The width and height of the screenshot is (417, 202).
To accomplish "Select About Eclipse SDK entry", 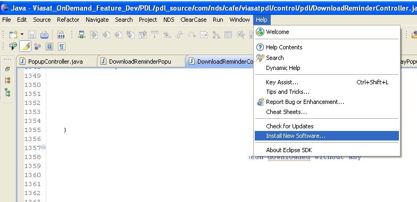I will click(x=327, y=150).
